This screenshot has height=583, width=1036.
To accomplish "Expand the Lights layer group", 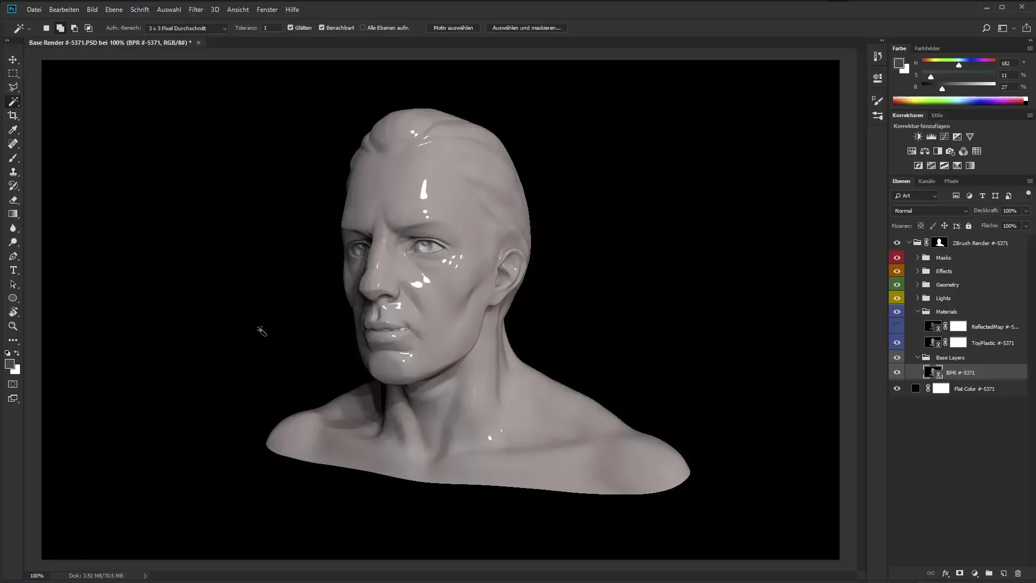I will pos(917,298).
